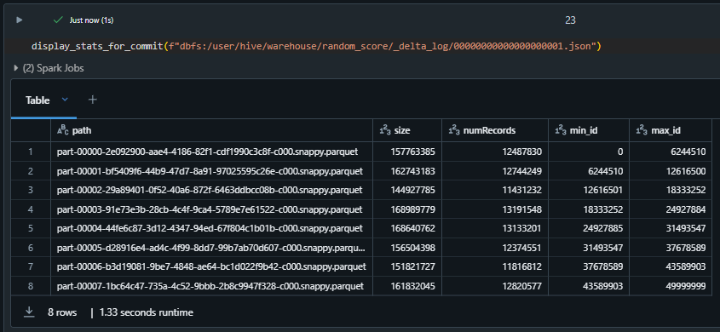Select the Table tab
Screen dimensions: 720x332
[37, 100]
